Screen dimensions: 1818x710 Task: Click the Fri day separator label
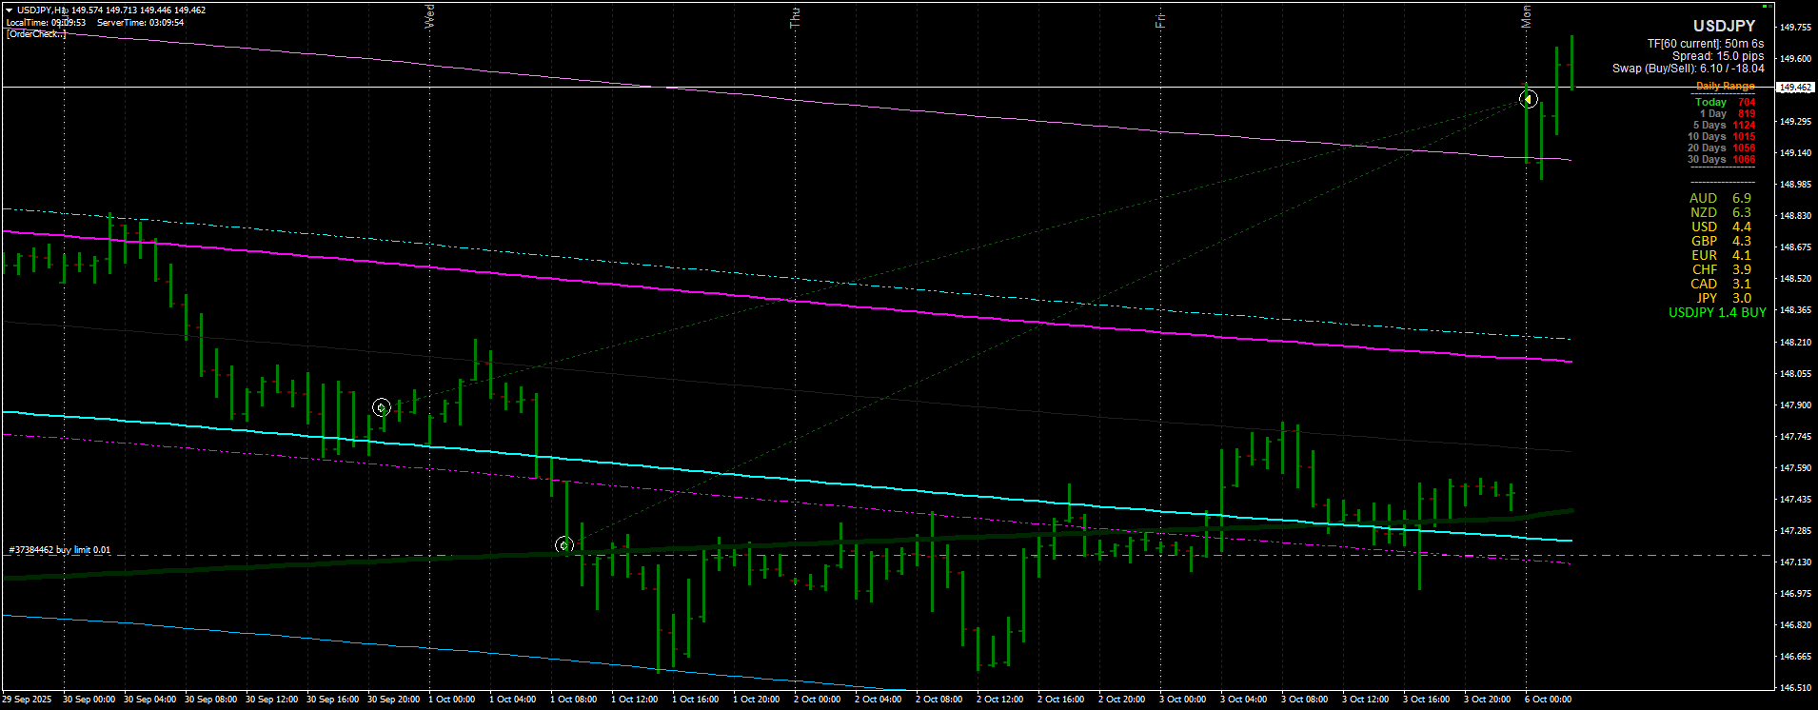pos(1160,19)
